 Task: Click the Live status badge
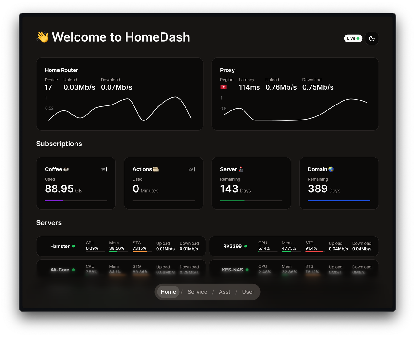[x=353, y=38]
